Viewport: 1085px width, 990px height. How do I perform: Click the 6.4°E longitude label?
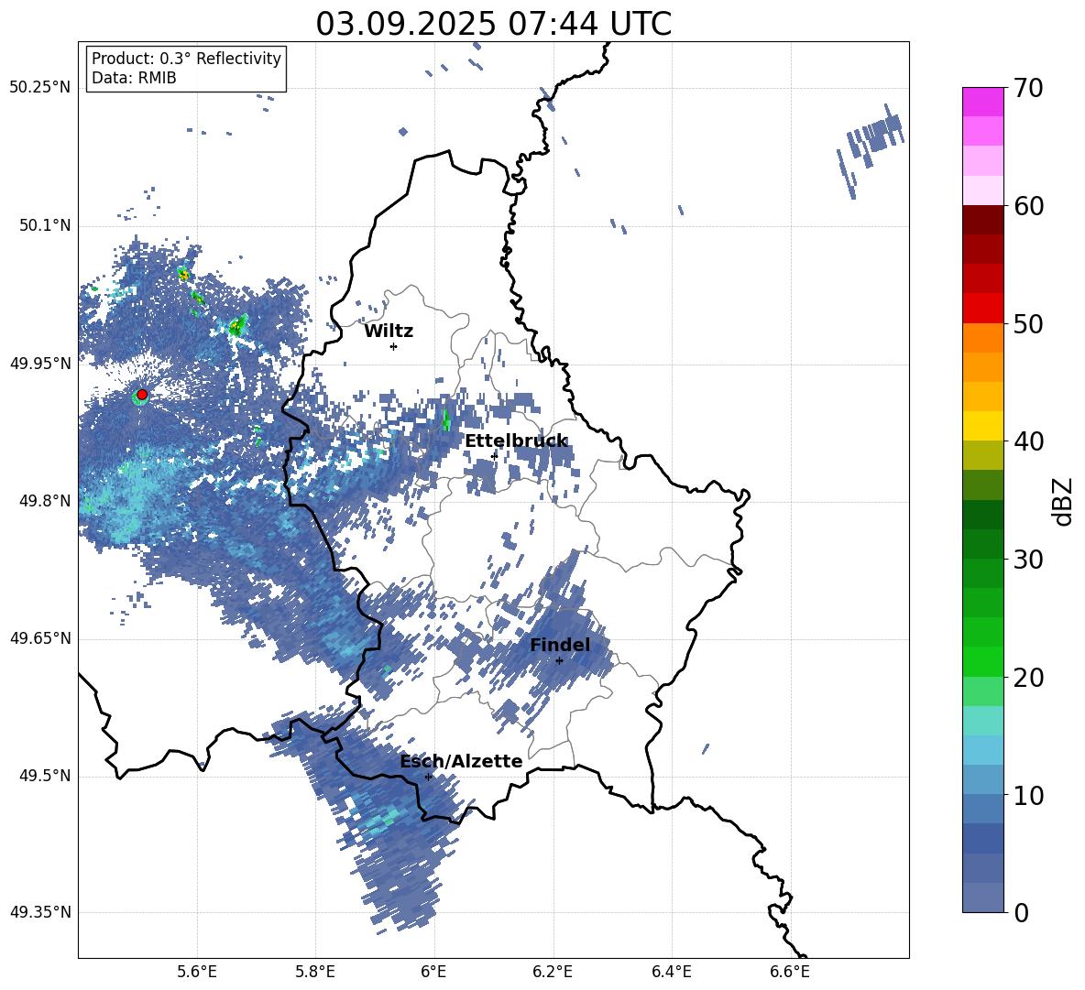coord(671,972)
